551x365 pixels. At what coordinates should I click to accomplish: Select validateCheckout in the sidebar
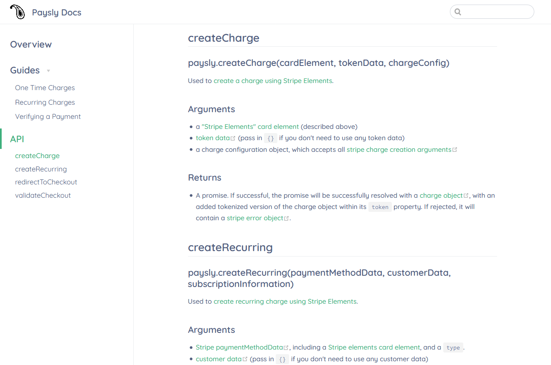pos(43,195)
